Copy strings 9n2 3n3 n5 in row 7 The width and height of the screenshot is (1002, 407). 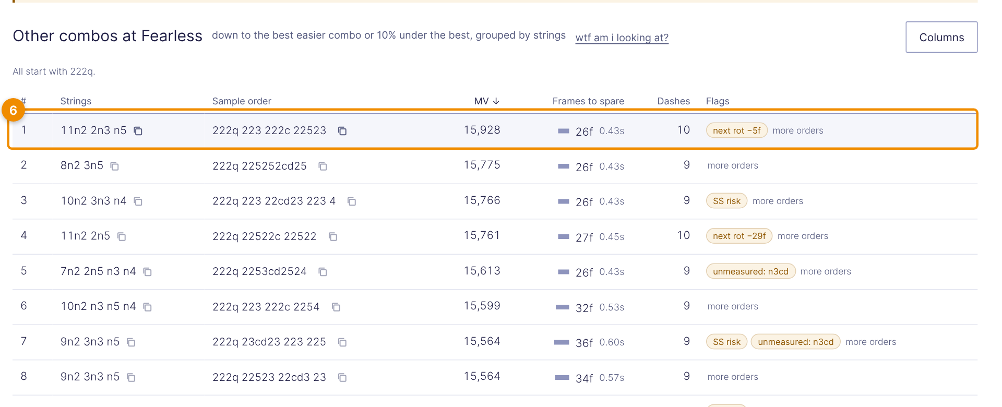[132, 342]
